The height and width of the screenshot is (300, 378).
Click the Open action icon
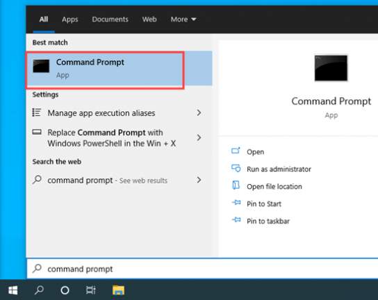236,151
